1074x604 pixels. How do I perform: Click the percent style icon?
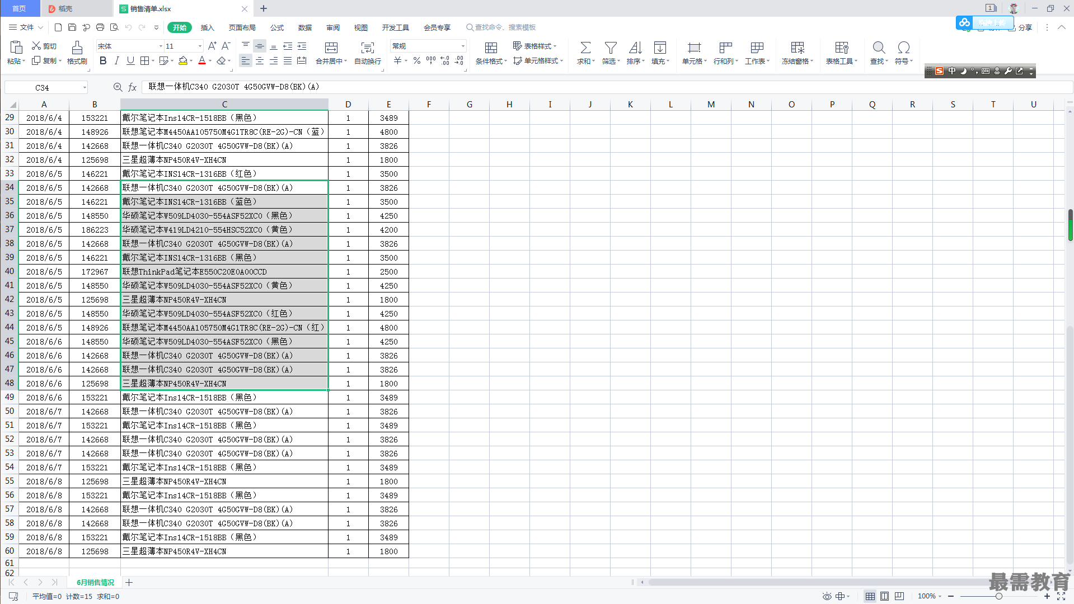pyautogui.click(x=417, y=60)
